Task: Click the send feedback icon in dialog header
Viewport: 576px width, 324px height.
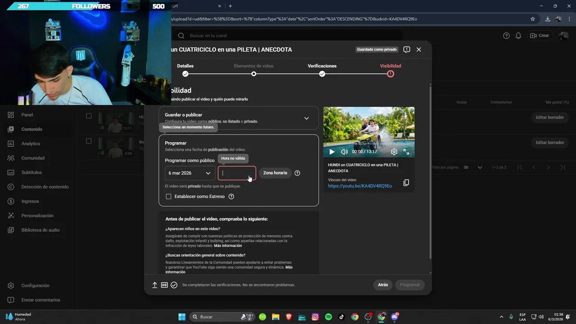Action: (407, 49)
